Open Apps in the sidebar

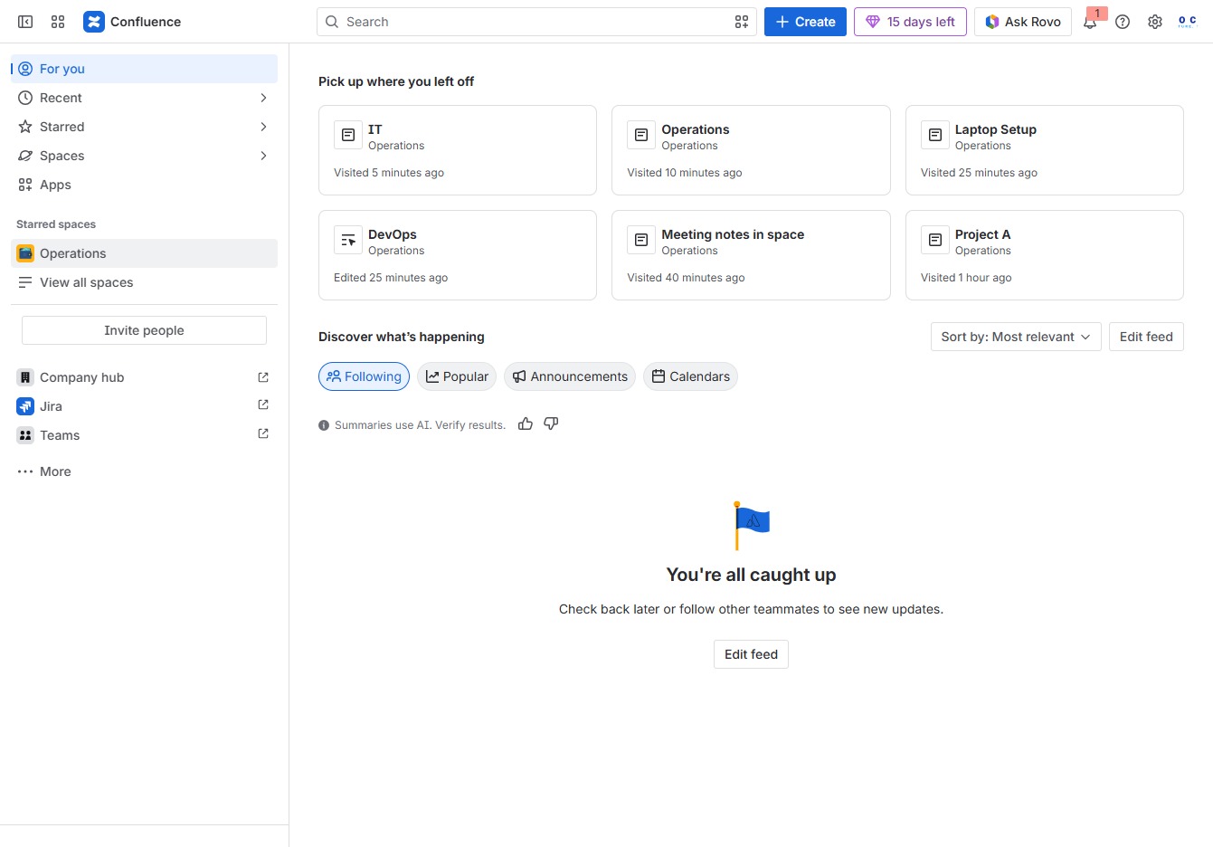(145, 185)
